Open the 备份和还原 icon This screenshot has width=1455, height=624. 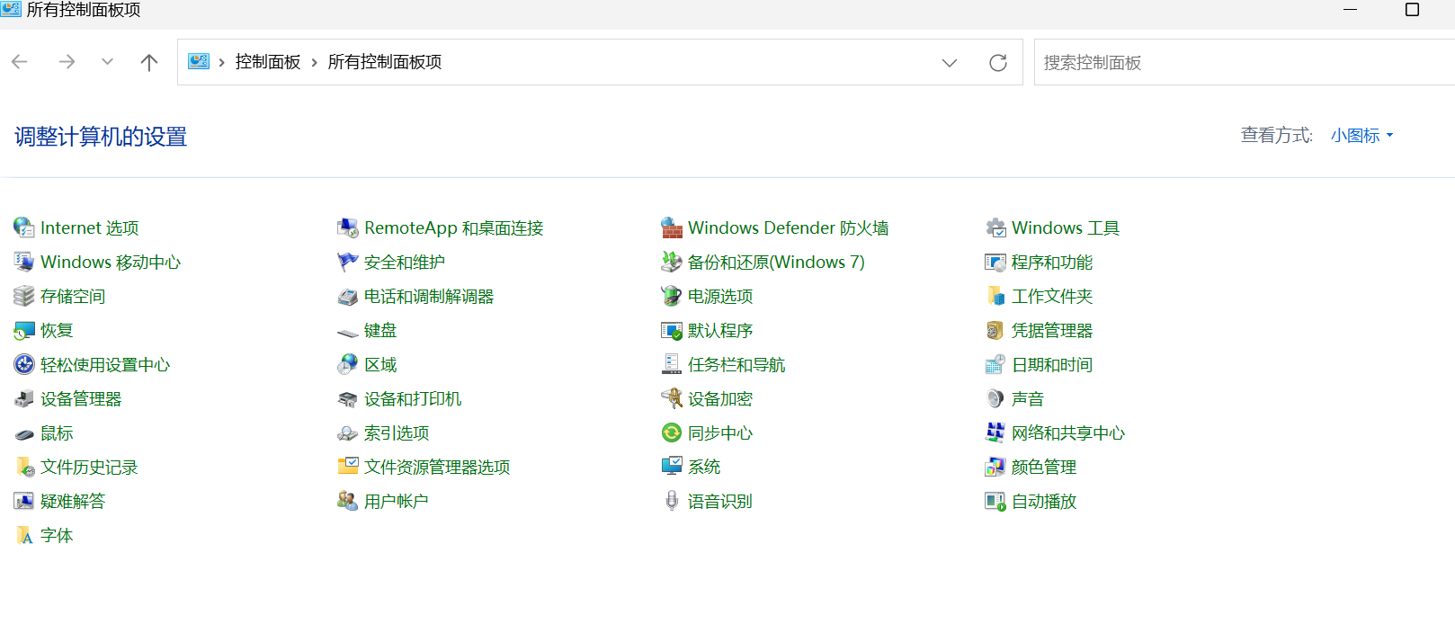672,262
